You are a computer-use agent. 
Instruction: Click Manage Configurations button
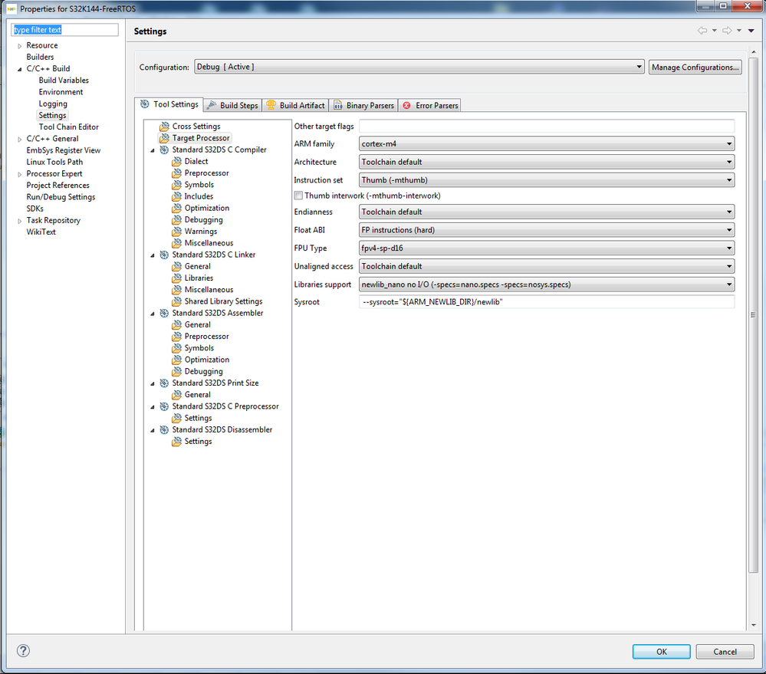pyautogui.click(x=695, y=67)
